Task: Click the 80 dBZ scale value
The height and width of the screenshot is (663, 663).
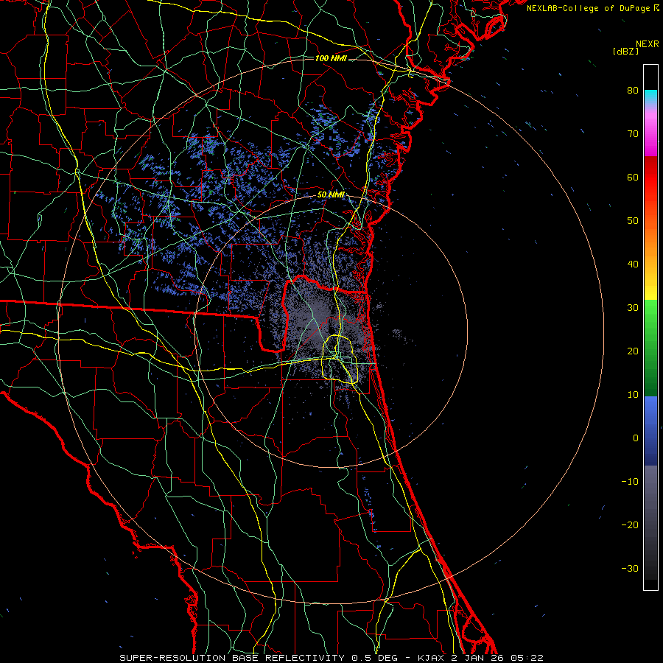Action: pos(633,91)
